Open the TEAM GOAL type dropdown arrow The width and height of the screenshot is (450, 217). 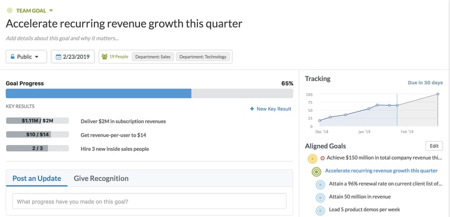click(51, 11)
